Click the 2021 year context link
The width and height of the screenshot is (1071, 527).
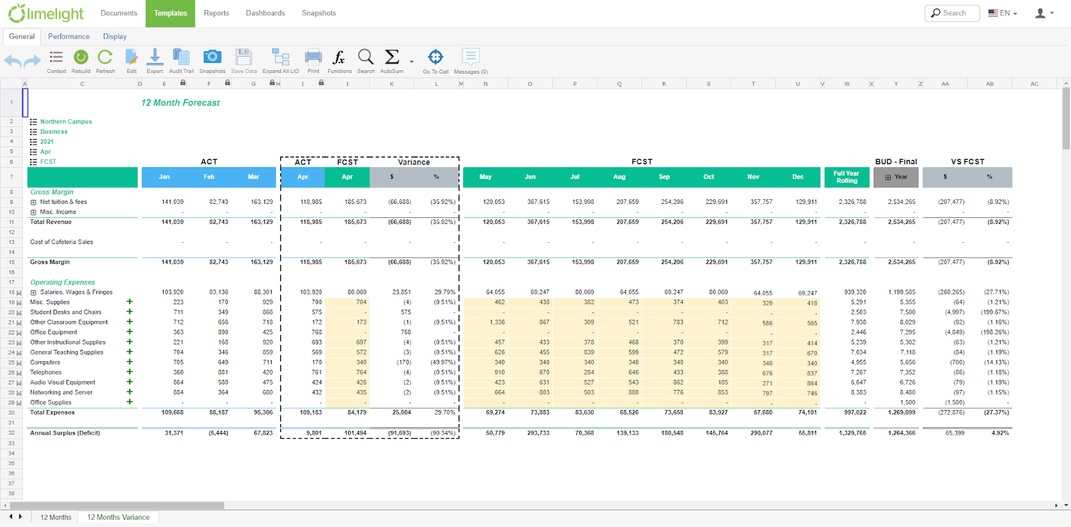(x=47, y=142)
